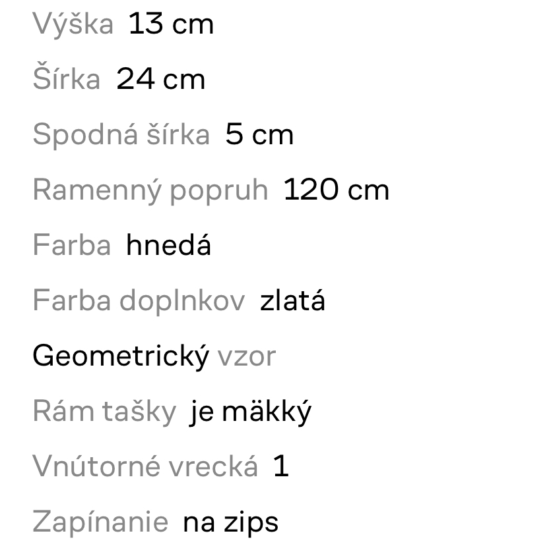Click the "Spodná šírka" label

click(121, 135)
